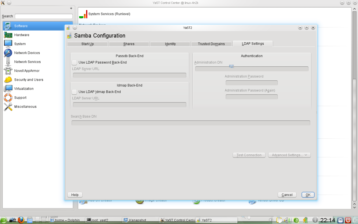Click the Passdb Back-End group title

129,56
